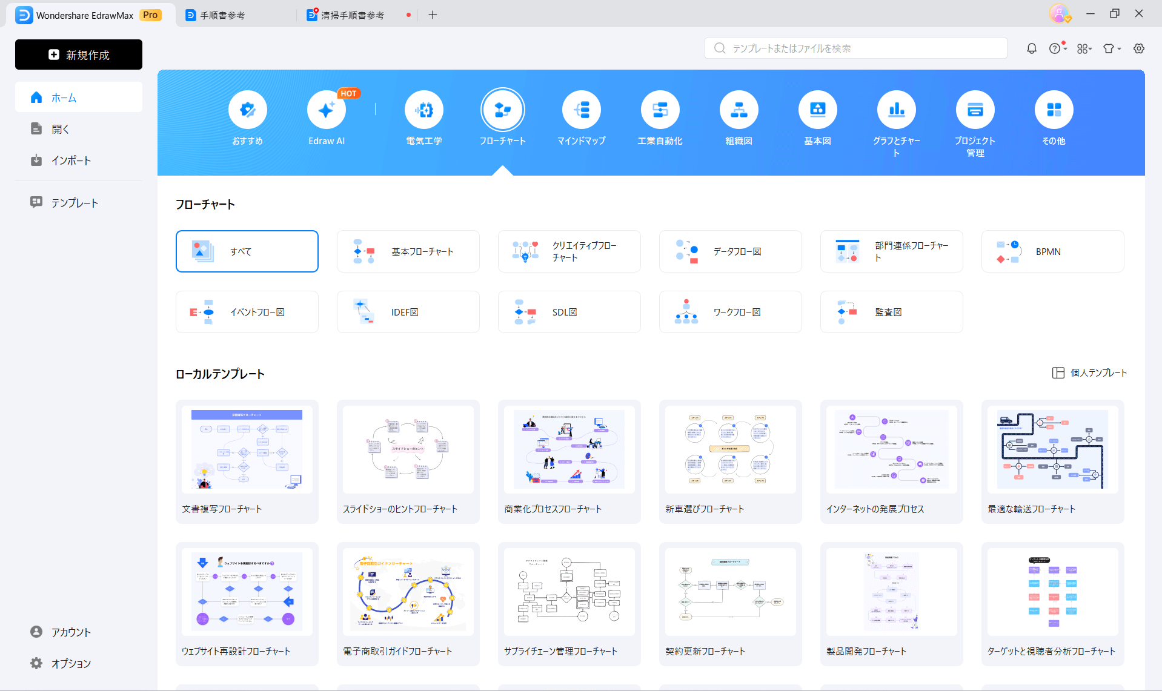
Task: Select the クリエイティブフローチャート type
Action: tap(569, 251)
